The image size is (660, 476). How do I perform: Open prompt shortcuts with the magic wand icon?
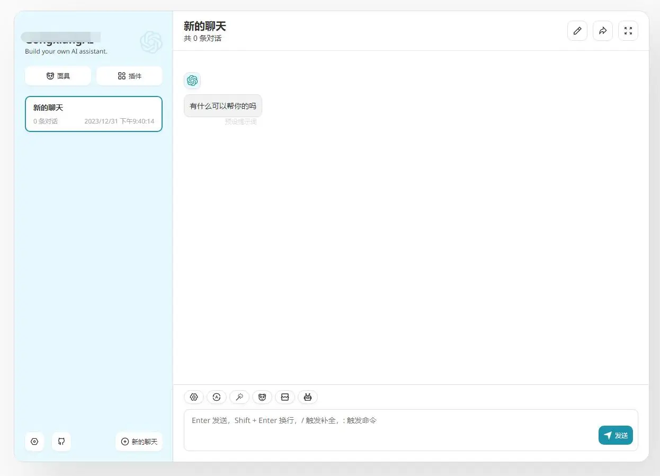coord(239,397)
